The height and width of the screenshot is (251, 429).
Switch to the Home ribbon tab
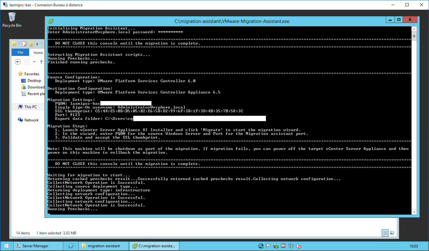[x=38, y=53]
